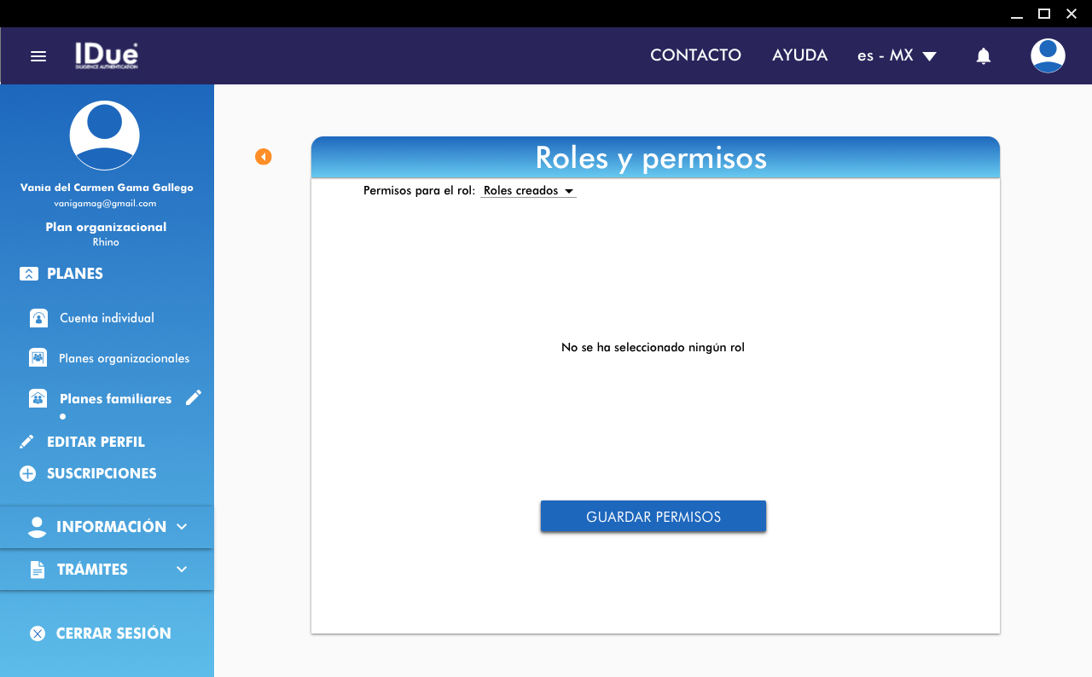Screen dimensions: 1092x677
Task: Click the orange collapse sidebar arrow
Action: click(x=264, y=157)
